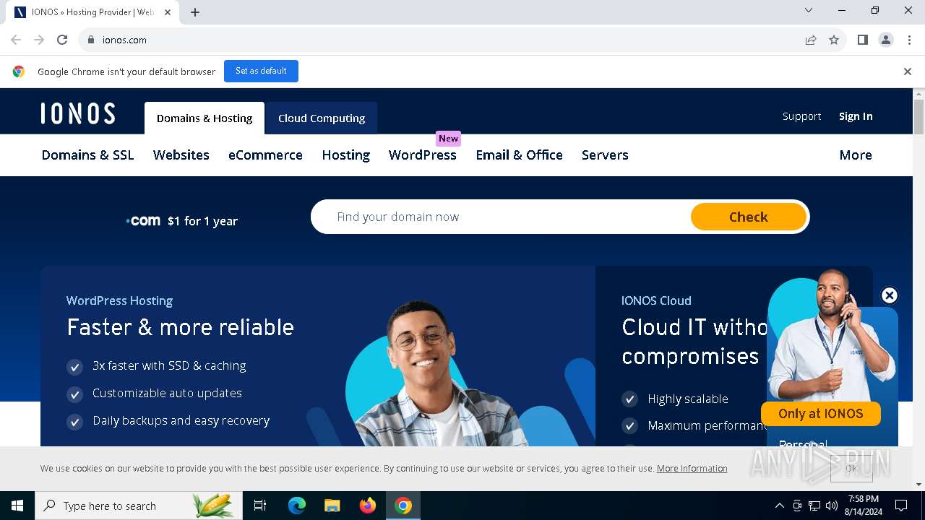
Task: Open Chrome tab search dropdown
Action: [809, 10]
